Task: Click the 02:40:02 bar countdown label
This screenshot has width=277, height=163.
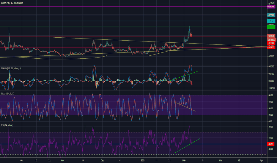Action: (x=272, y=40)
